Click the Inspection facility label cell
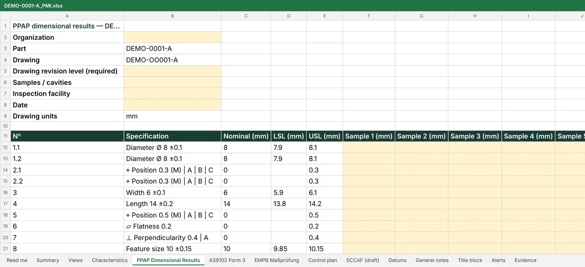This screenshot has height=267, width=585. (67, 93)
